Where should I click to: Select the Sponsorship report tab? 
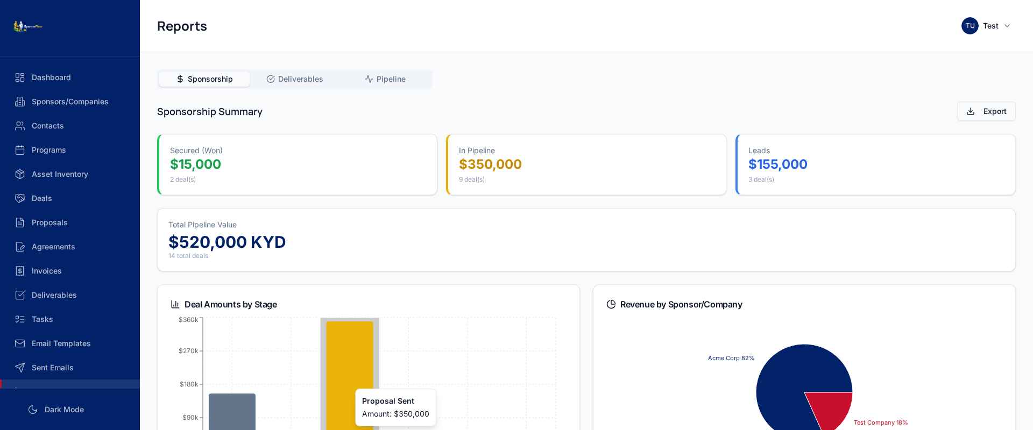click(x=204, y=79)
